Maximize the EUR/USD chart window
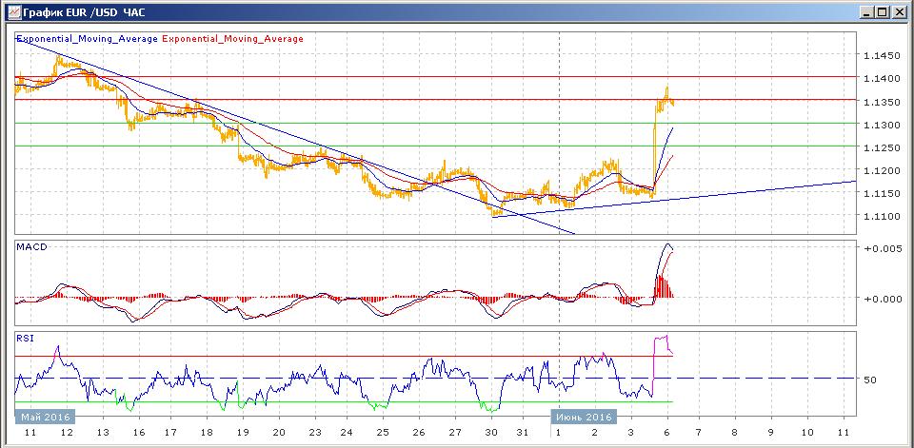This screenshot has height=448, width=914. coord(882,12)
